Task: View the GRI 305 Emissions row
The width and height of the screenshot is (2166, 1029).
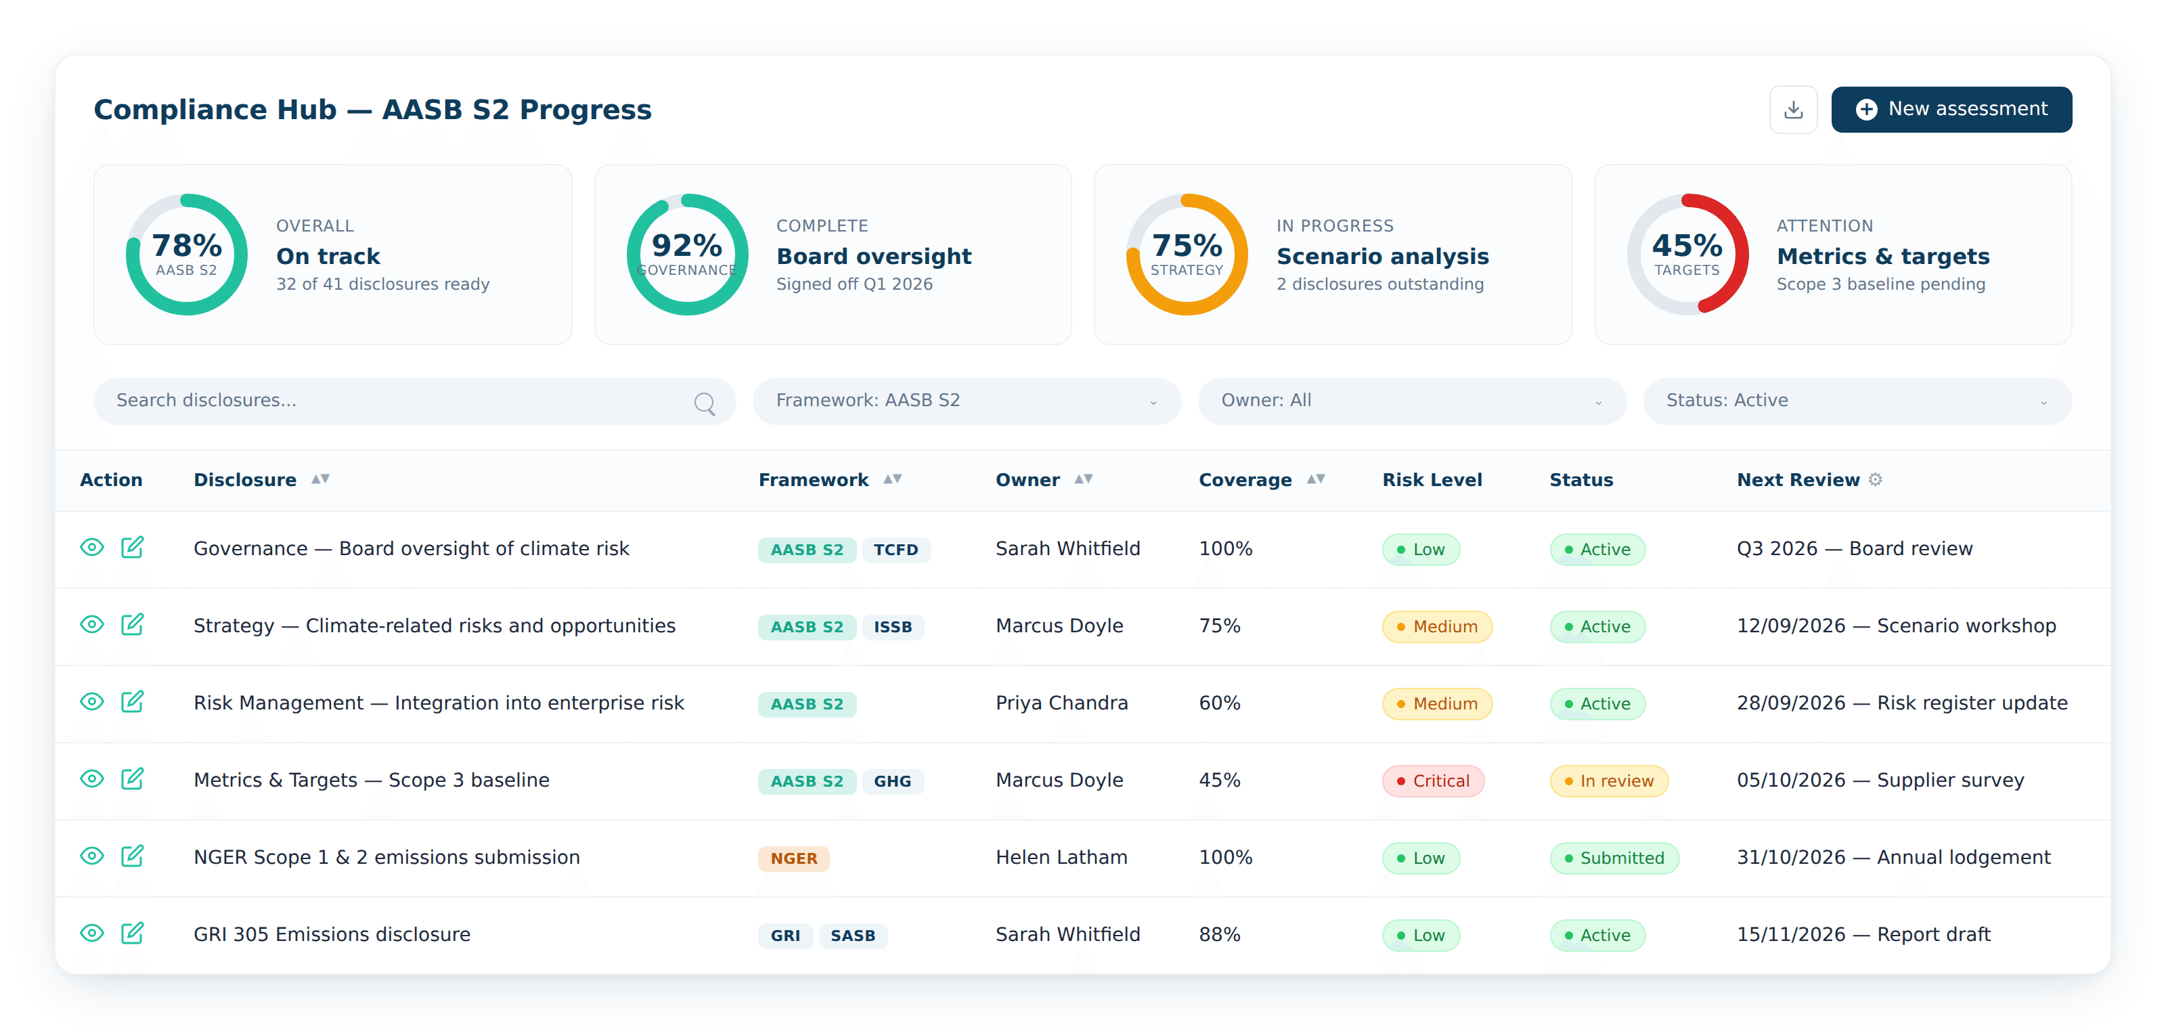Action: [91, 934]
